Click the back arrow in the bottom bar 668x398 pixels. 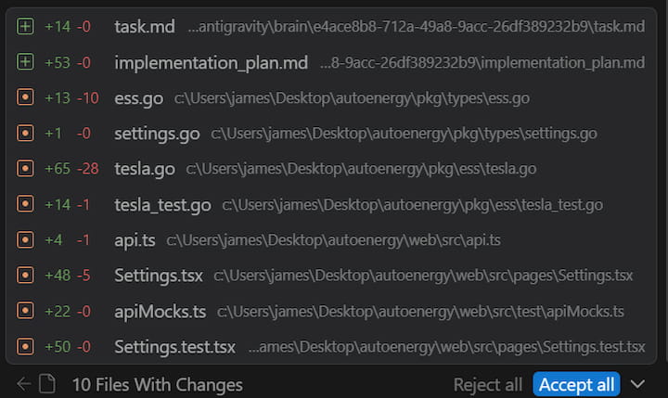click(x=23, y=384)
